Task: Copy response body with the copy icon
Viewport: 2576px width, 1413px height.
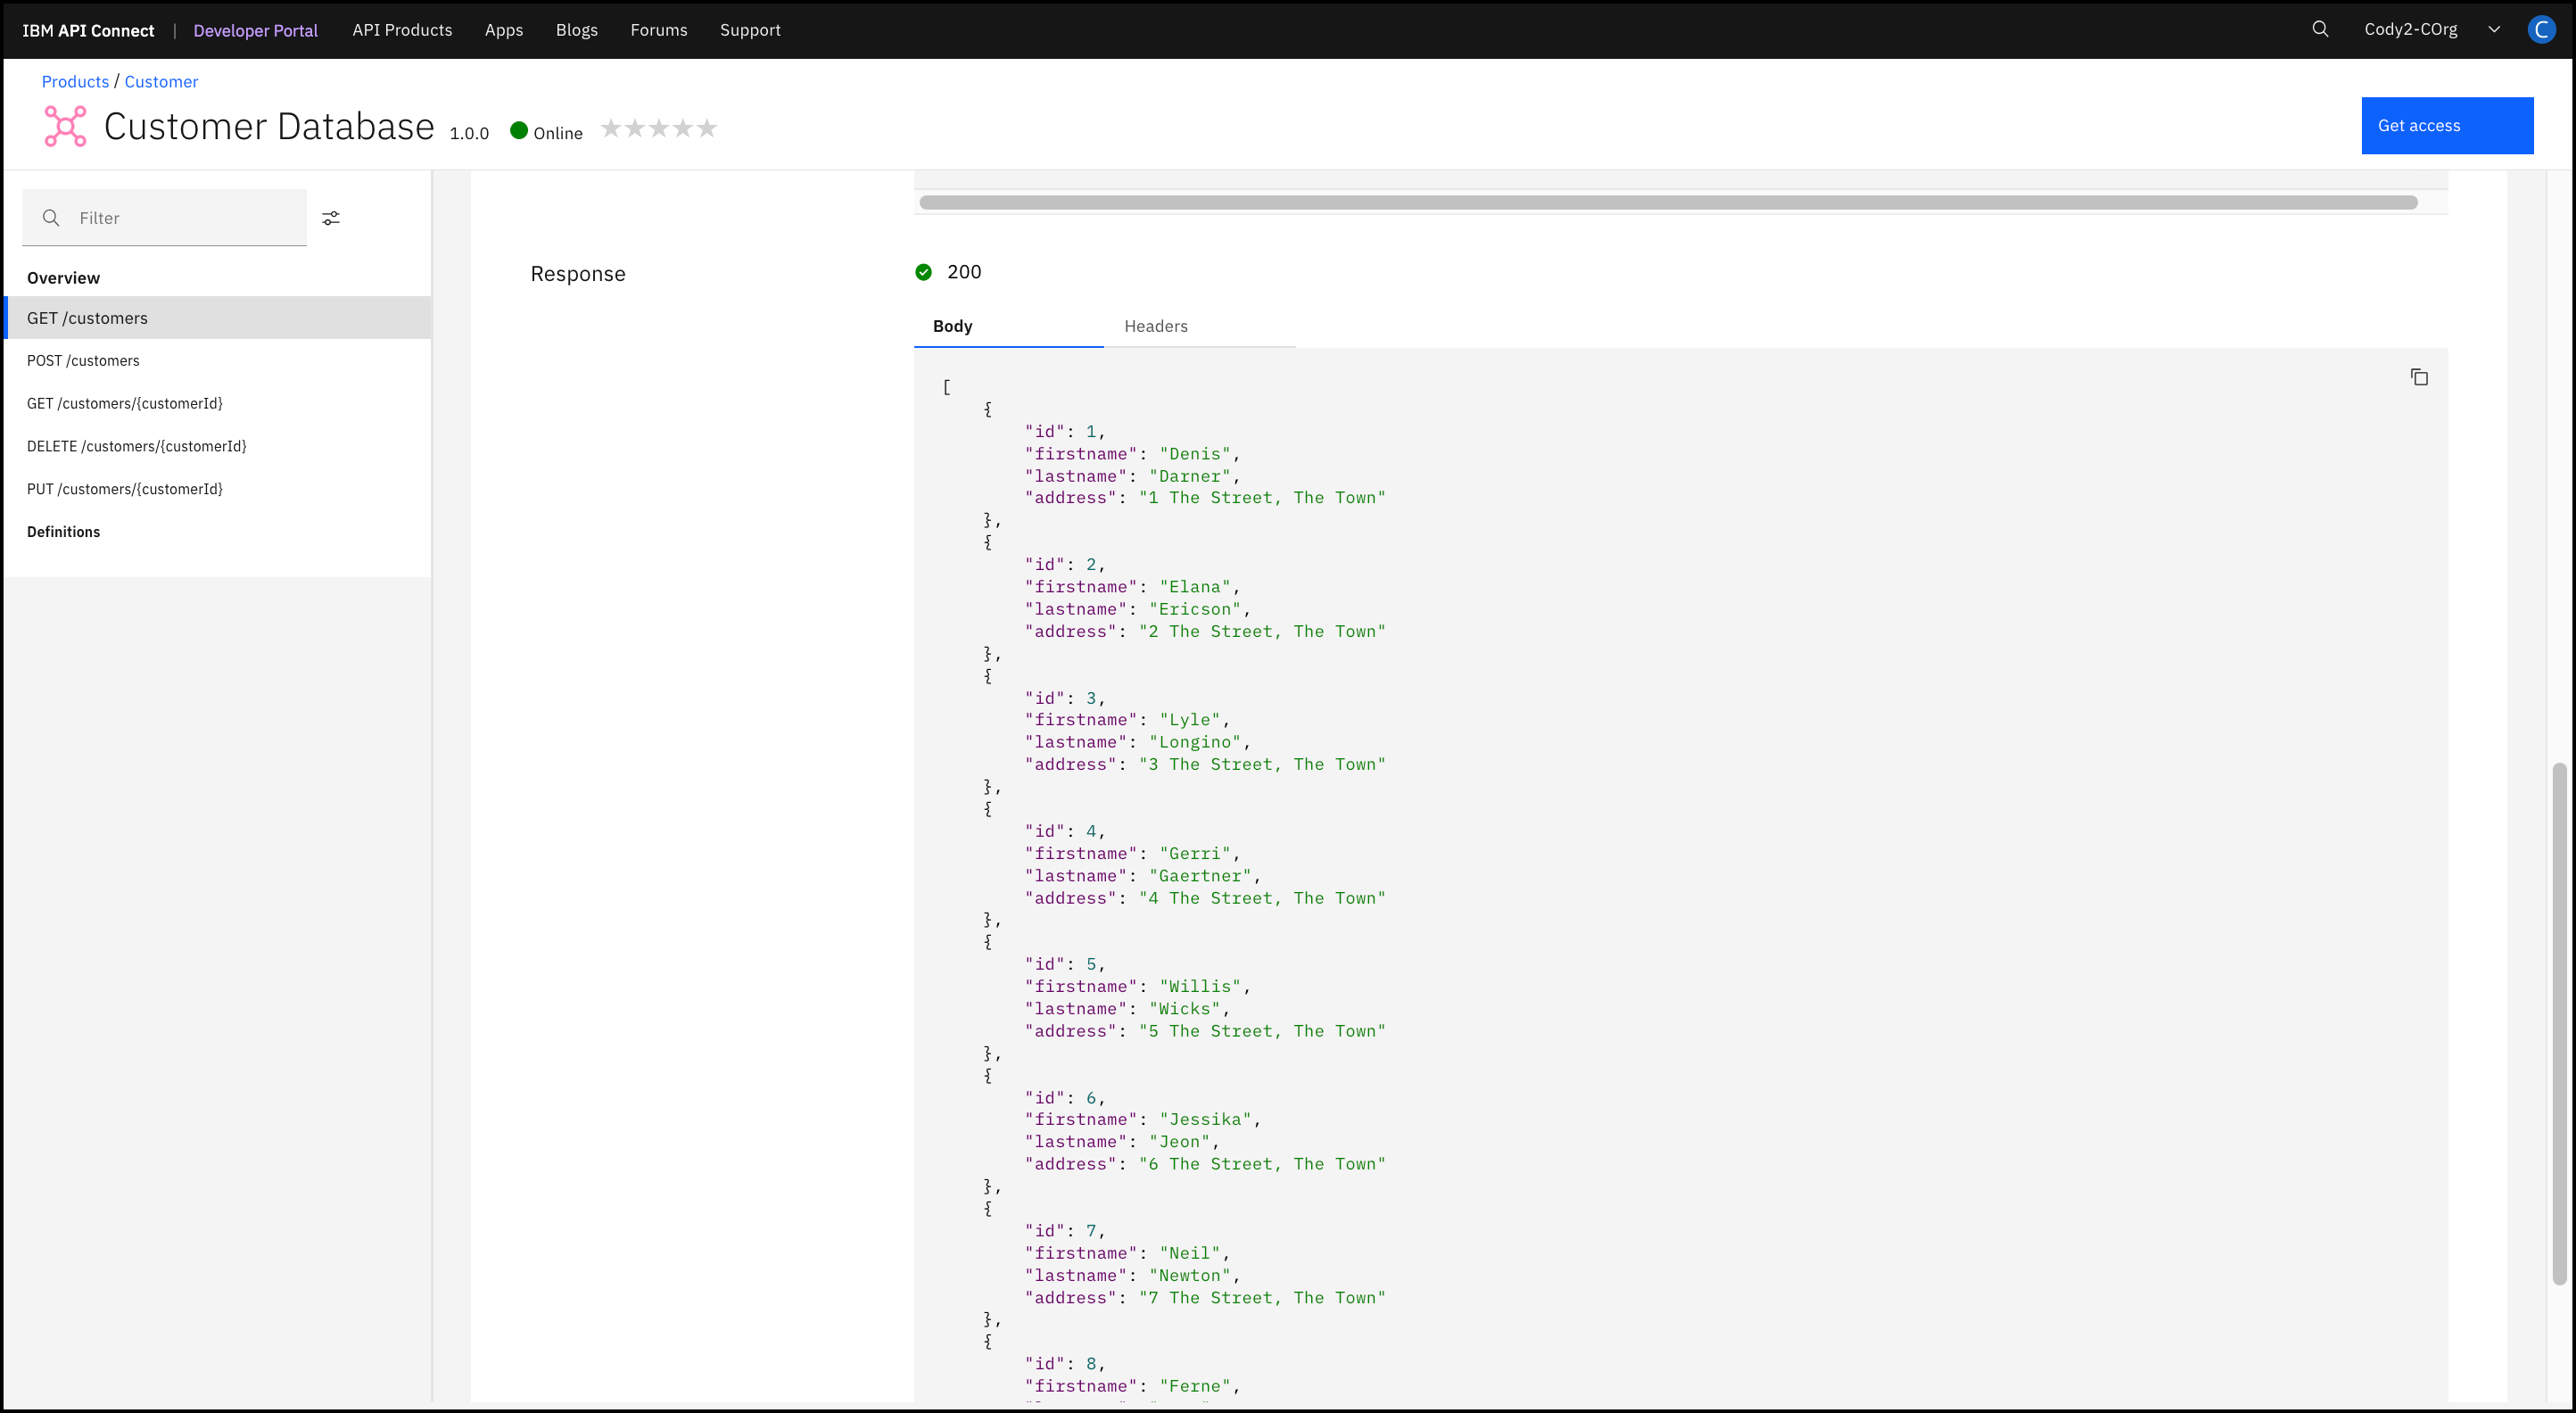Action: coord(2418,377)
